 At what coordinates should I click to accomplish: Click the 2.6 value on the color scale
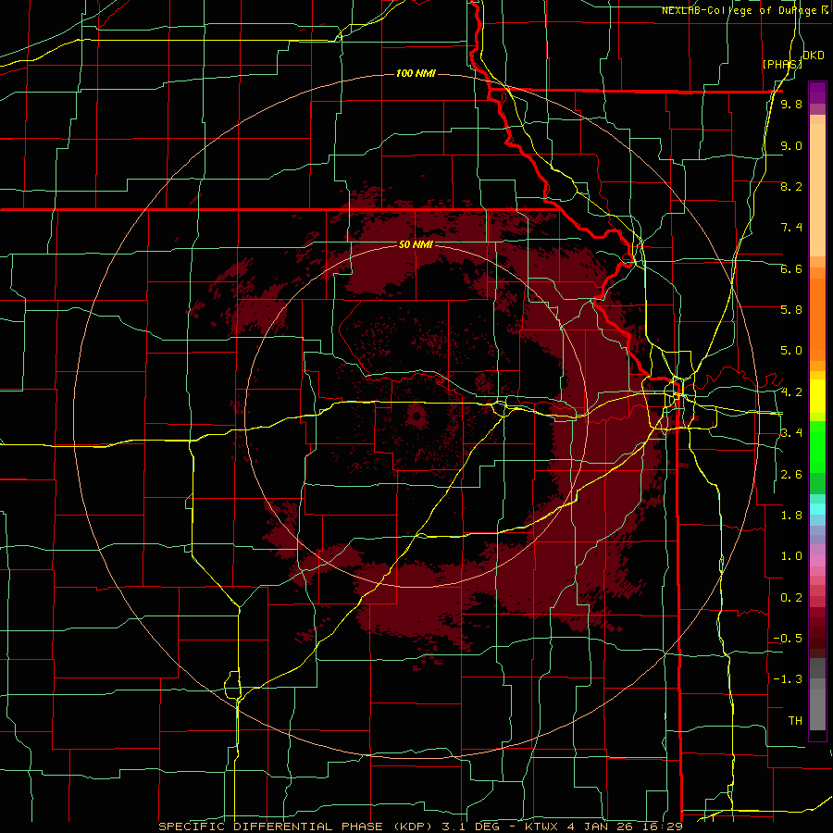point(791,475)
